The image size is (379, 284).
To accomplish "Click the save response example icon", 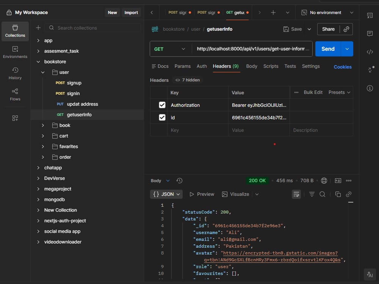I will pos(338,181).
